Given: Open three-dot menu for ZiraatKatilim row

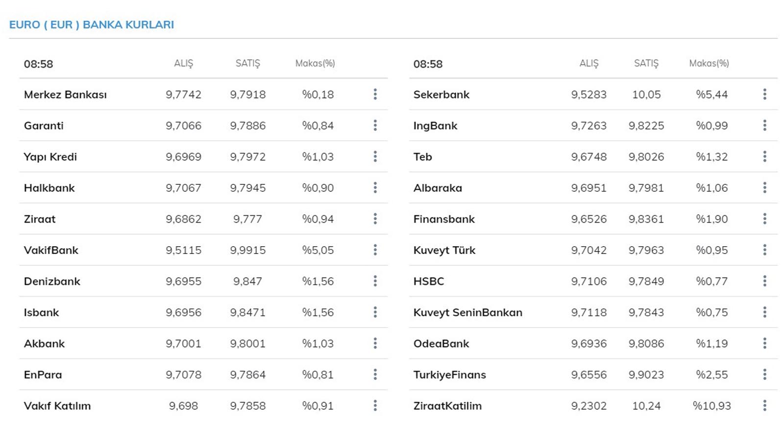Looking at the screenshot, I should (x=764, y=406).
